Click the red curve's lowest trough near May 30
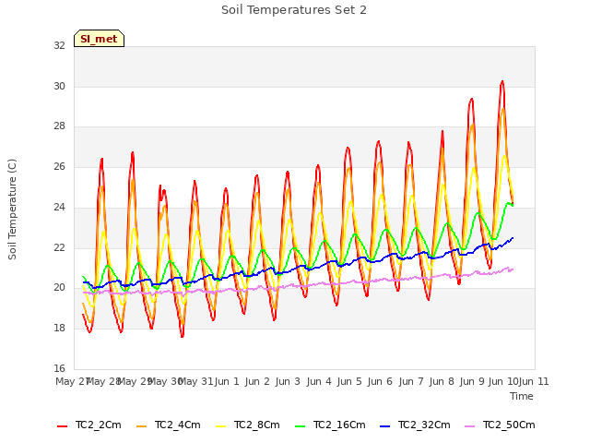 coord(183,336)
